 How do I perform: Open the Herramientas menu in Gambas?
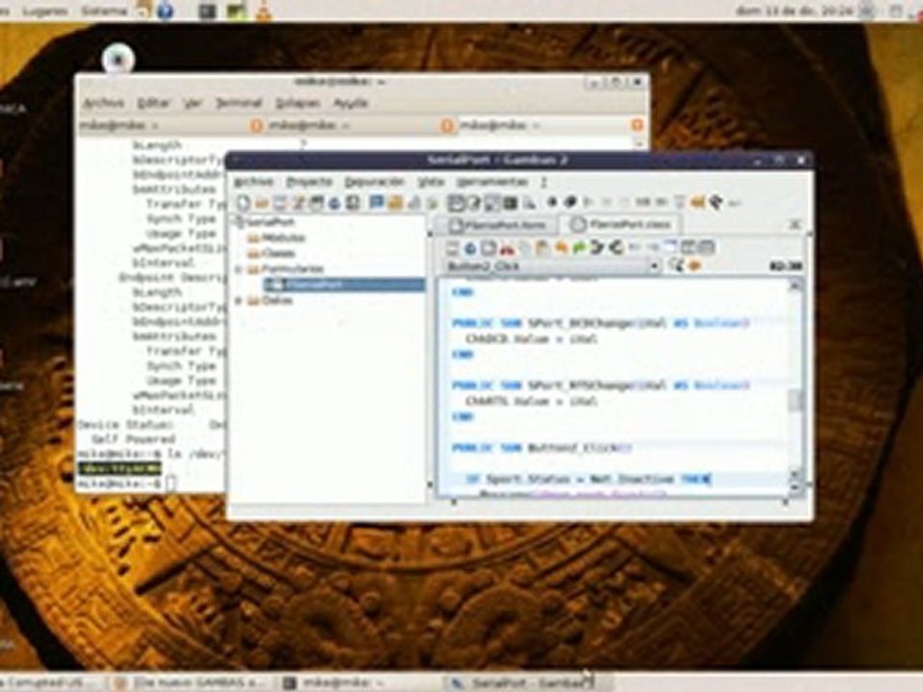pyautogui.click(x=492, y=182)
